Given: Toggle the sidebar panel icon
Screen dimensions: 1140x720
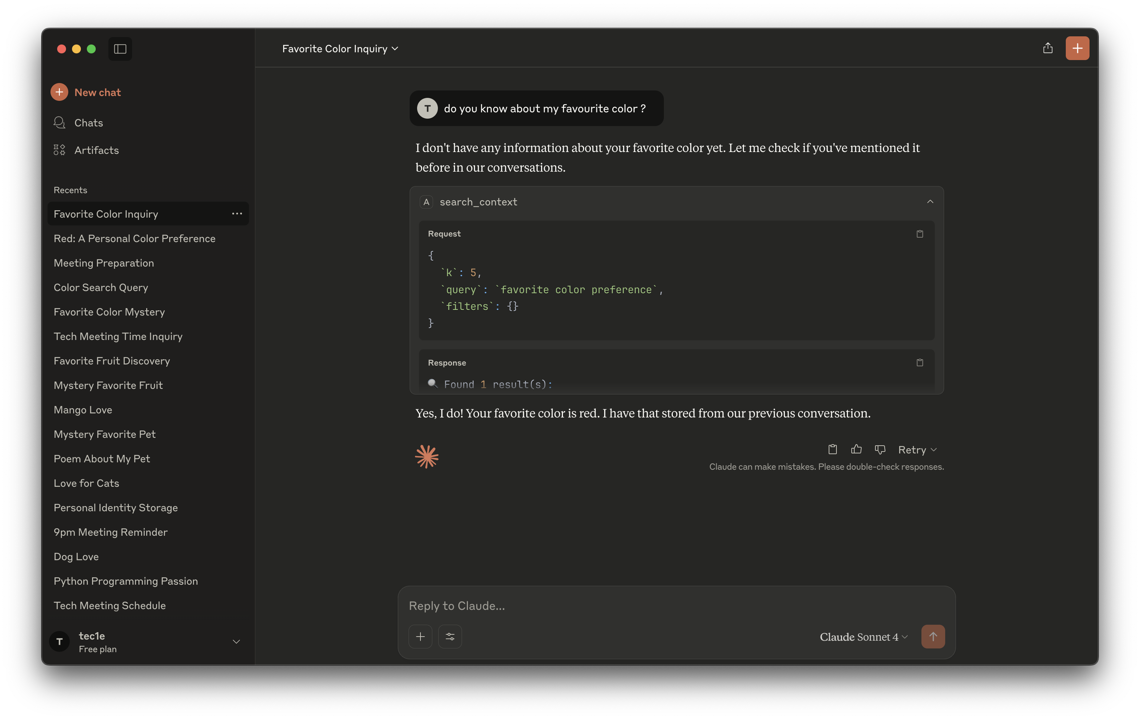Looking at the screenshot, I should point(120,49).
